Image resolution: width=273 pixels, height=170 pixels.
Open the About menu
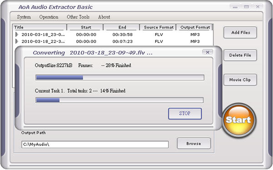click(104, 17)
